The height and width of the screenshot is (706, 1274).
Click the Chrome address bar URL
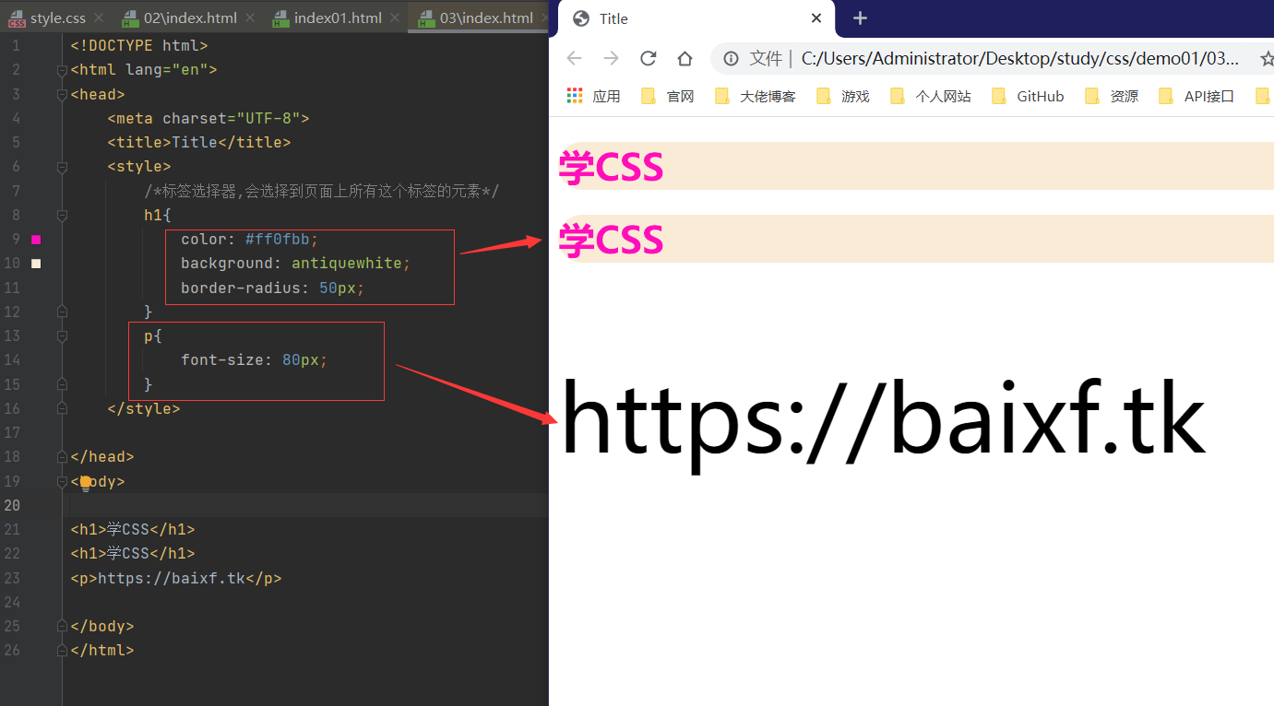click(1019, 59)
